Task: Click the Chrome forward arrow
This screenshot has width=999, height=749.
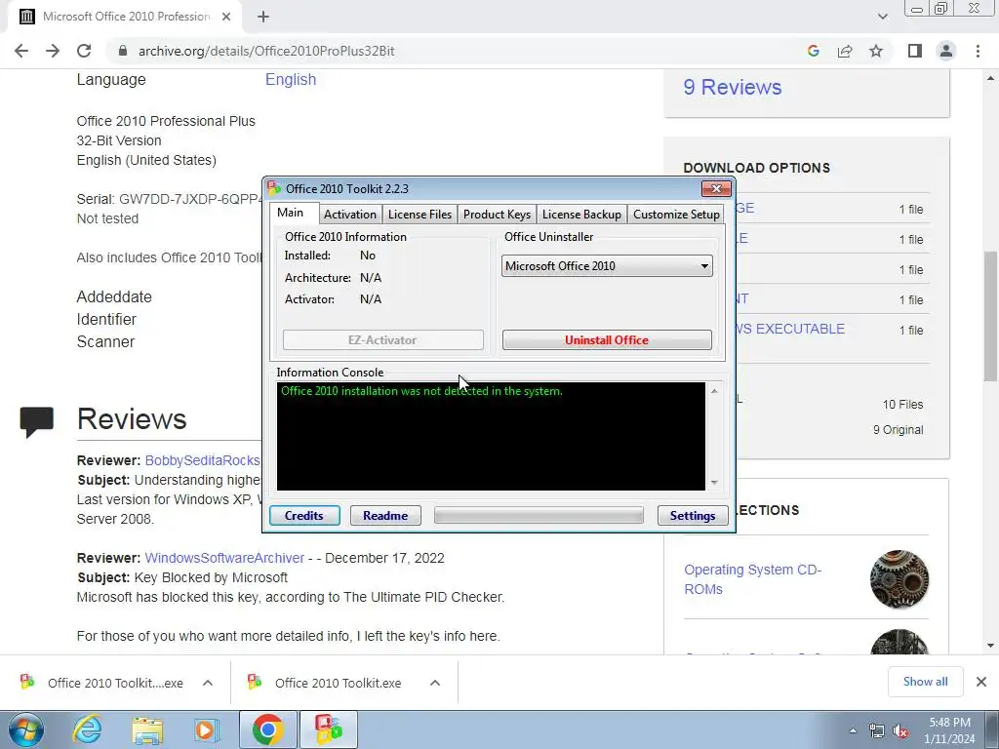Action: (x=53, y=51)
